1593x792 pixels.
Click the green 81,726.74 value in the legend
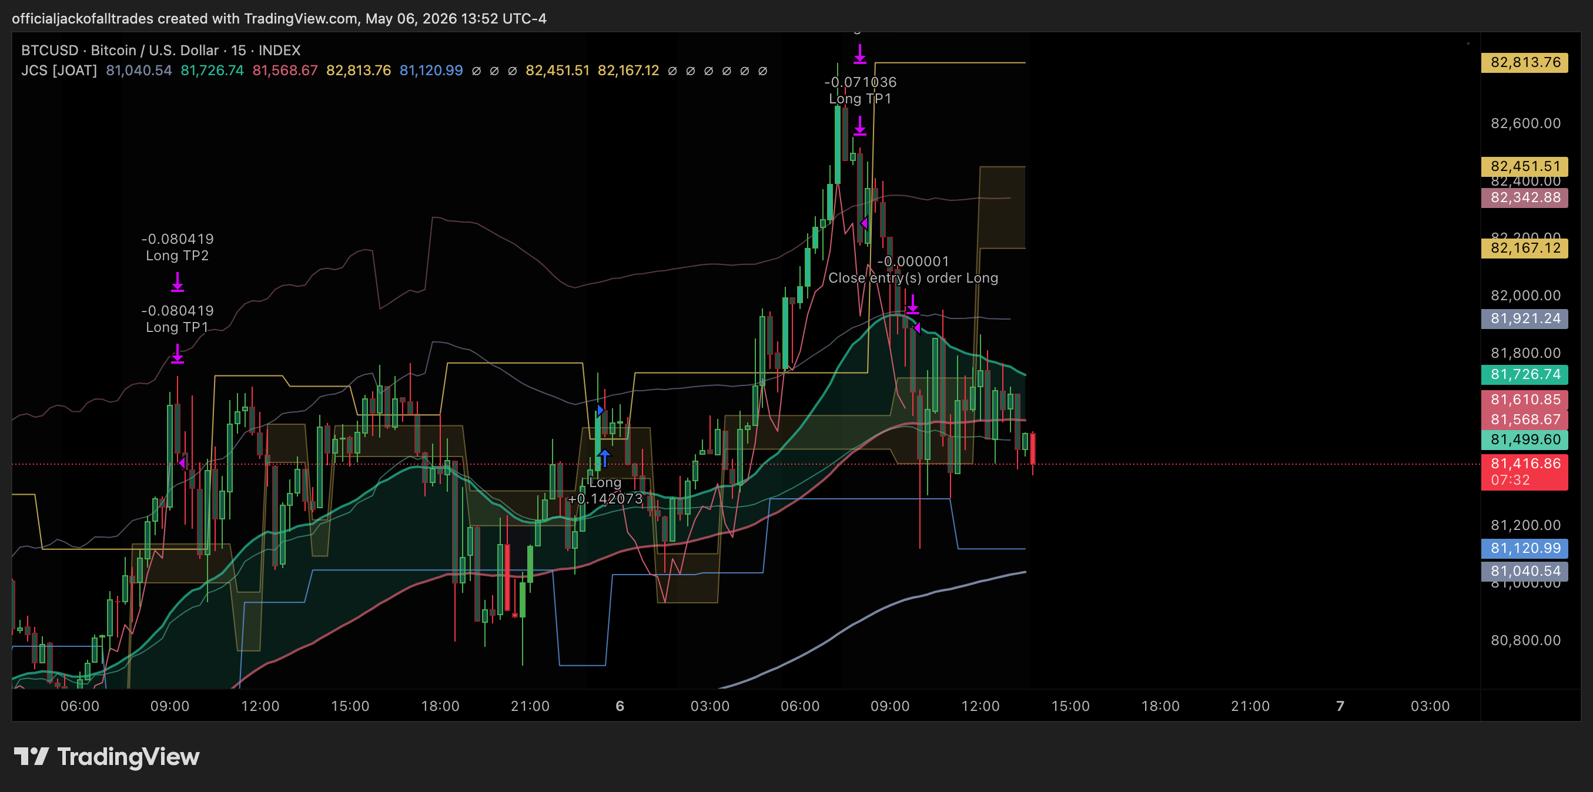tap(212, 71)
